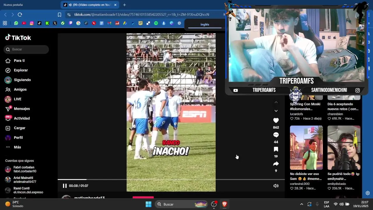Screen dimensions: 373x210
Task: Open Explorar section
Action: coord(21,70)
